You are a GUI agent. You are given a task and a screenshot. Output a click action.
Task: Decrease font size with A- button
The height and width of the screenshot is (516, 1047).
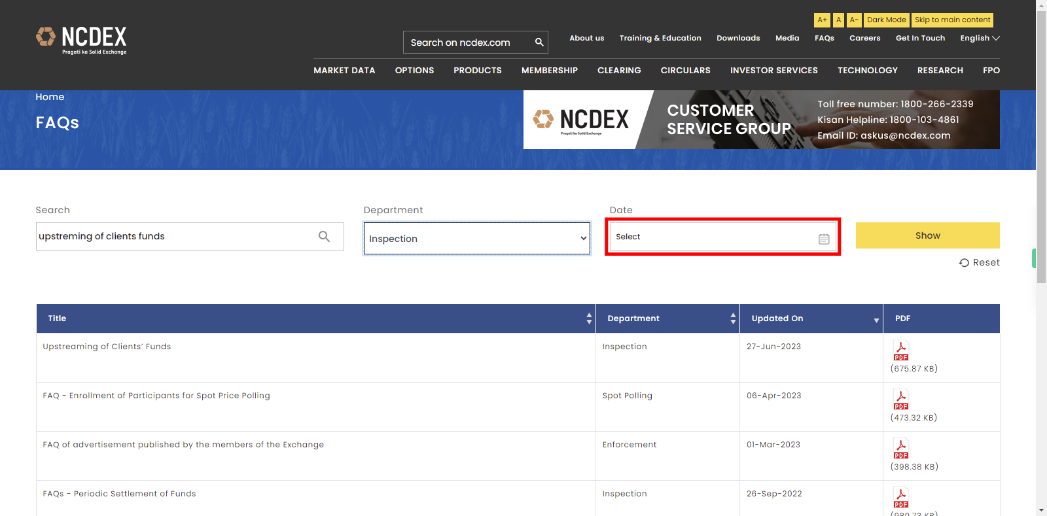854,20
